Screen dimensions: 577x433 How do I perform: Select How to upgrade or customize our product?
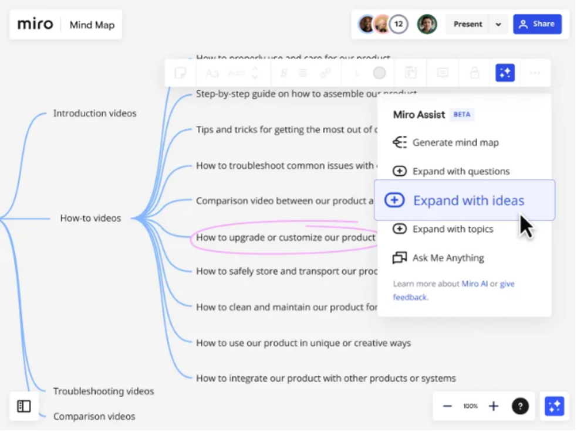(285, 238)
